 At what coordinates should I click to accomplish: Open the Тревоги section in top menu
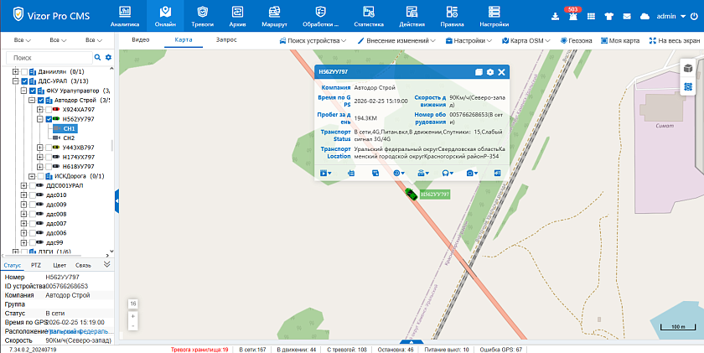202,17
